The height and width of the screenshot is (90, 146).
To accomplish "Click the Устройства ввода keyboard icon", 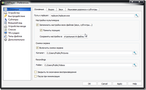I will pos(5,26).
